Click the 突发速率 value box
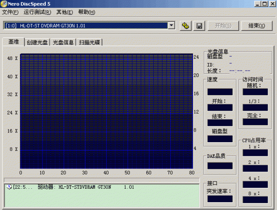277x210 pixels. click(x=220, y=199)
